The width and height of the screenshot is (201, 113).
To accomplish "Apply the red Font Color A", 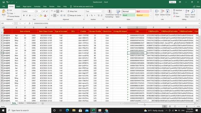I will (45, 15).
